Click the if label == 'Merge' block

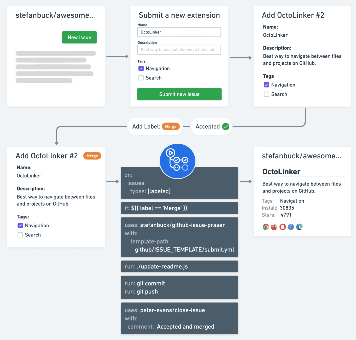point(180,208)
